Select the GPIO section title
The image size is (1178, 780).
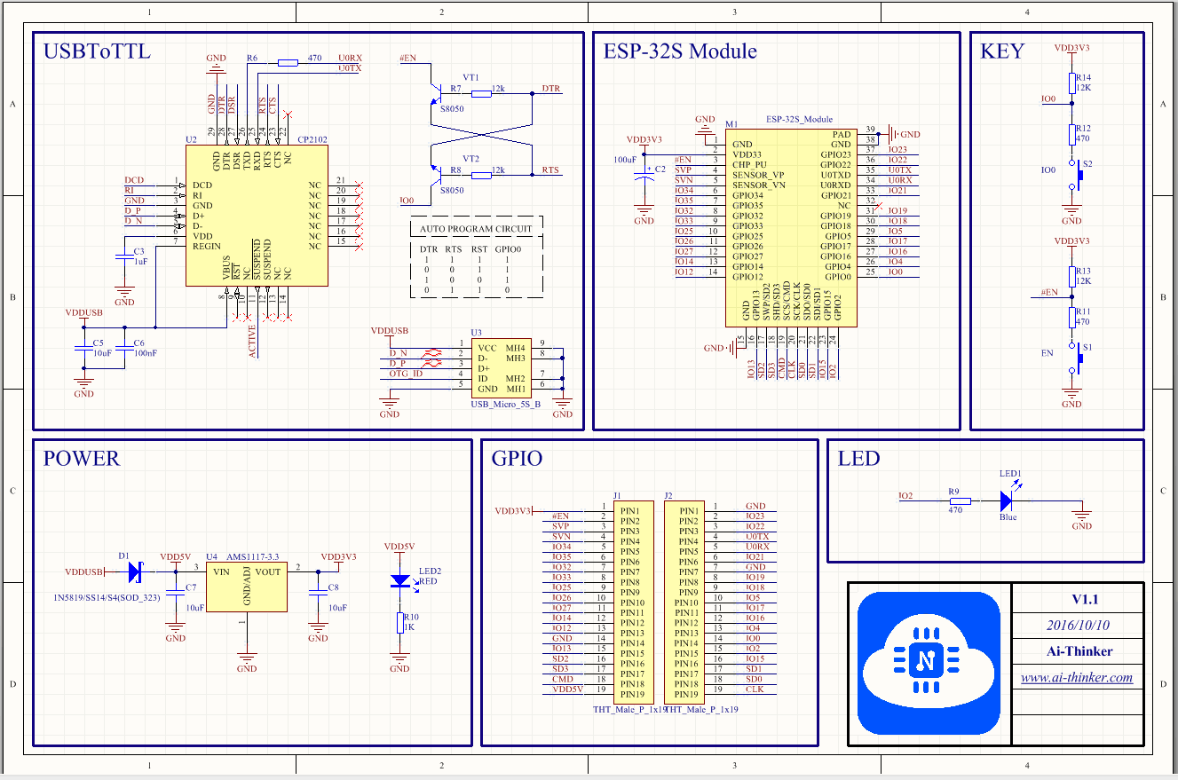click(519, 459)
